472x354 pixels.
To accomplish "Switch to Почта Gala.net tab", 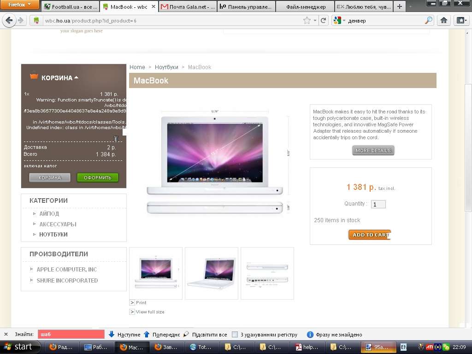I will [188, 6].
